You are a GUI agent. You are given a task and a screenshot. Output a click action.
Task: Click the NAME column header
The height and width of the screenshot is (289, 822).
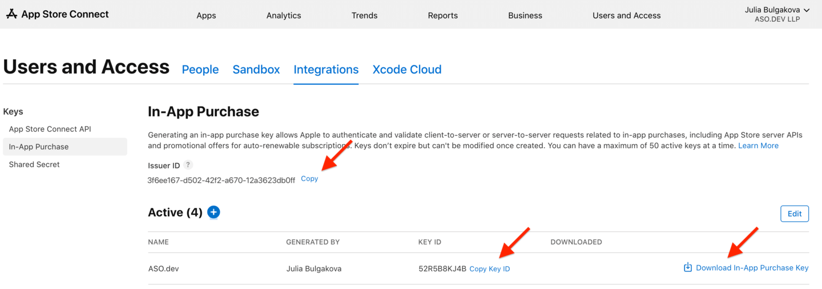click(158, 242)
